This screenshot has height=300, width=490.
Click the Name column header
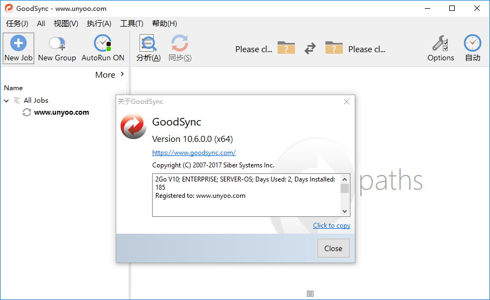[x=13, y=88]
